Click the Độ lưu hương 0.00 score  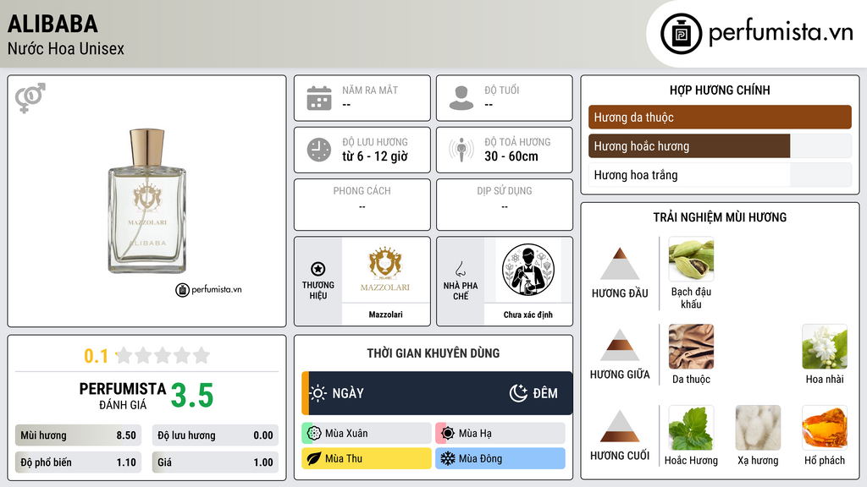click(215, 435)
